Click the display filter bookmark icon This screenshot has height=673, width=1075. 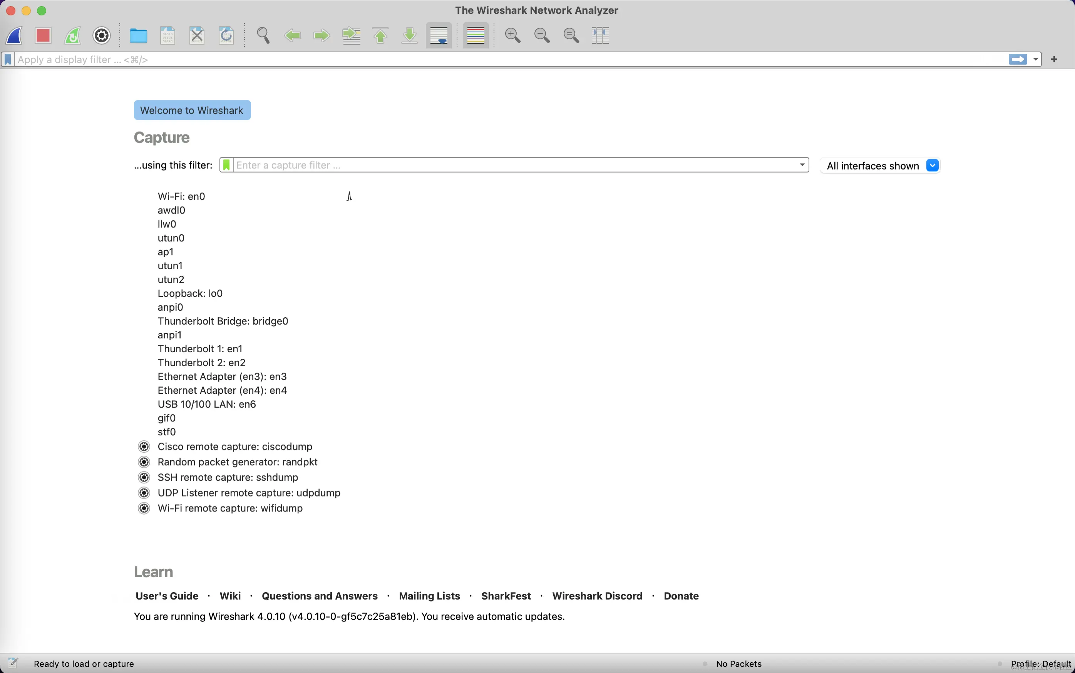pos(8,59)
